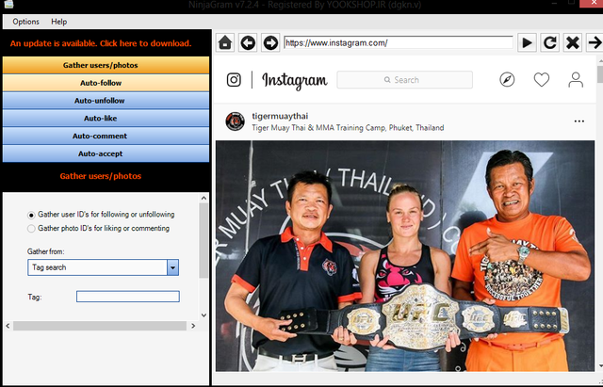This screenshot has width=603, height=387.
Task: Open tigermuaythai username link
Action: [280, 116]
